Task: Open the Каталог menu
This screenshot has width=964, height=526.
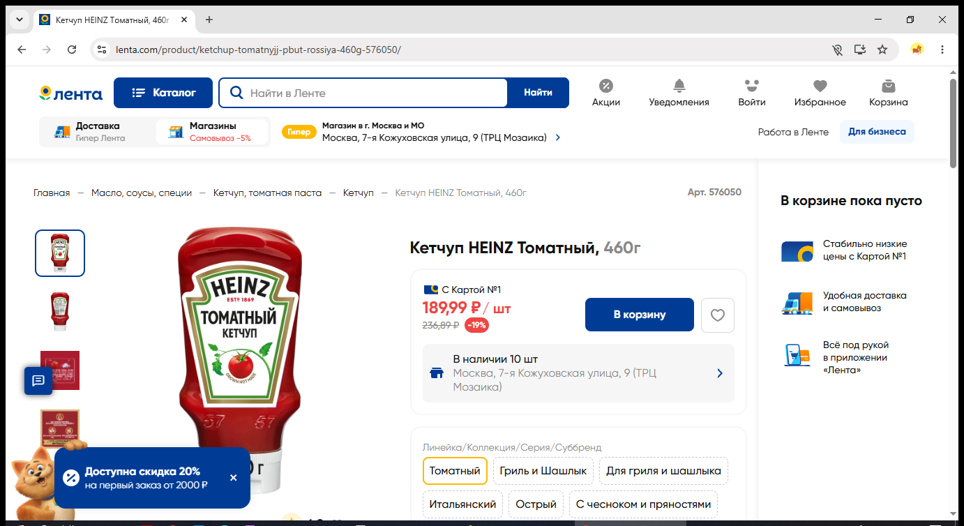Action: click(164, 93)
